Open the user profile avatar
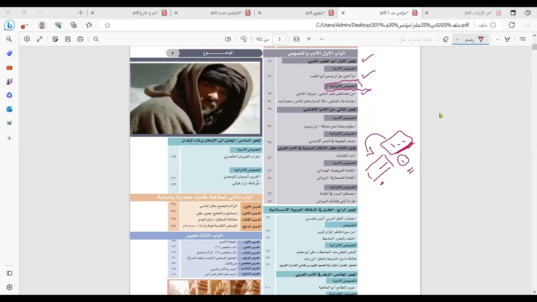This screenshot has height=302, width=537. coord(42,25)
